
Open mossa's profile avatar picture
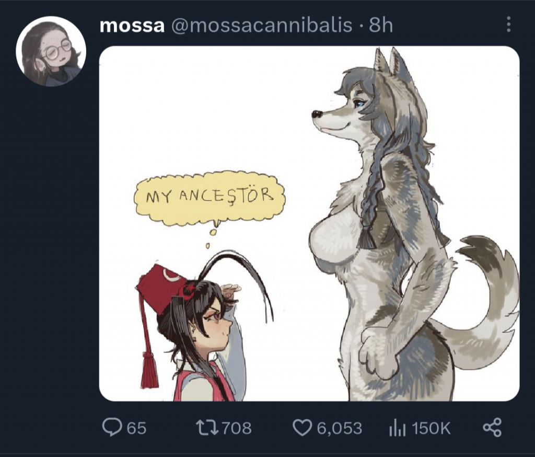[51, 51]
